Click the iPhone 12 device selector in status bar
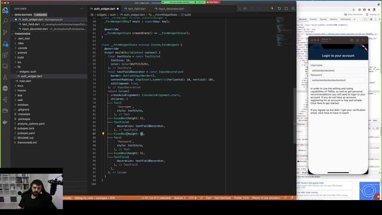Screen dimensions: 382x215 [266, 198]
